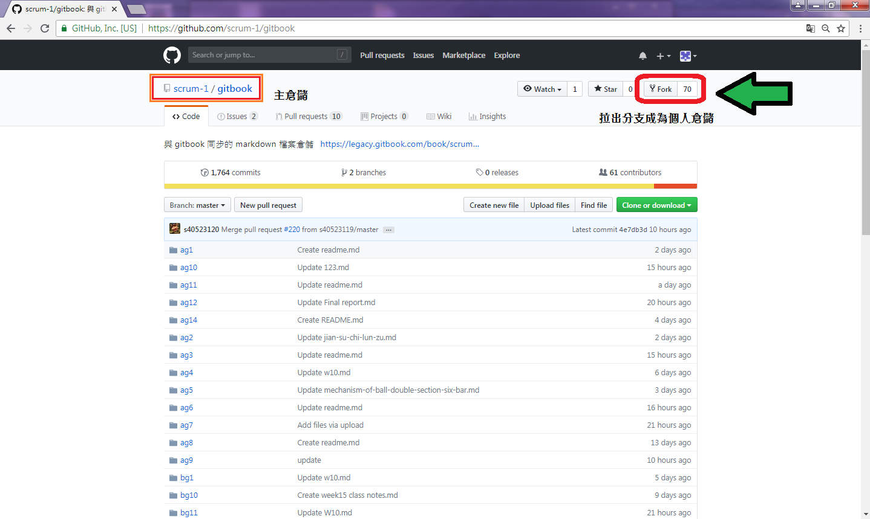
Task: Click browser forward arrow
Action: 28,28
